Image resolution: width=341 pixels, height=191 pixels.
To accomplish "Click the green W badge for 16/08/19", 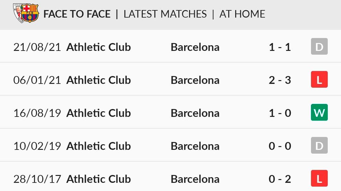I will pyautogui.click(x=319, y=112).
